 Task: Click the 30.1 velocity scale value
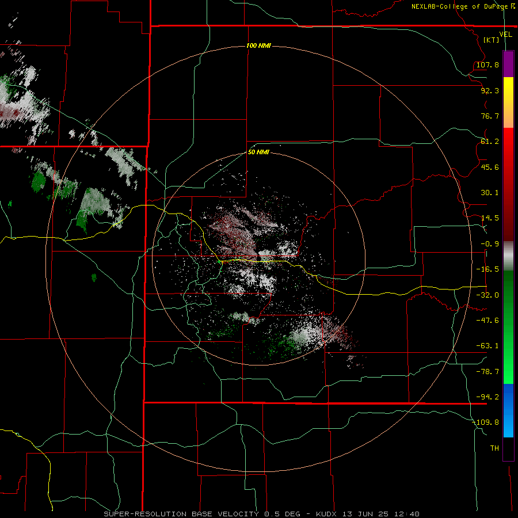(x=490, y=193)
